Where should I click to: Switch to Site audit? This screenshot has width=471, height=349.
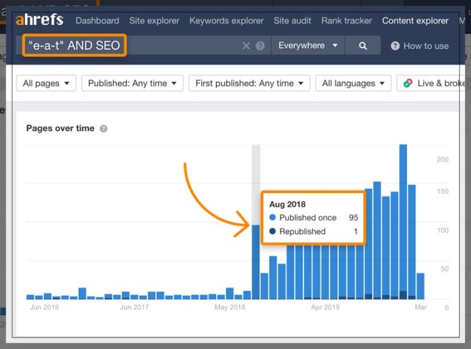pos(292,21)
